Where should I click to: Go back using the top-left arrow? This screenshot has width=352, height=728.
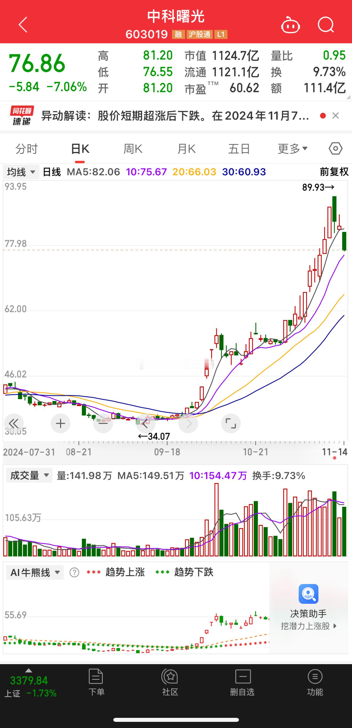tap(23, 25)
